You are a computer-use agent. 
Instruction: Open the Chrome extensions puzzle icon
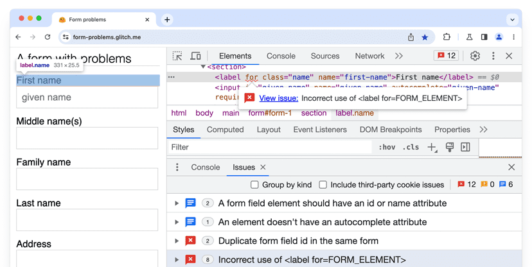tap(447, 37)
